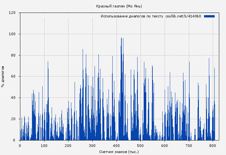The image size is (226, 155).
Task: Click the 200 tick label on x-axis
Action: click(x=68, y=146)
